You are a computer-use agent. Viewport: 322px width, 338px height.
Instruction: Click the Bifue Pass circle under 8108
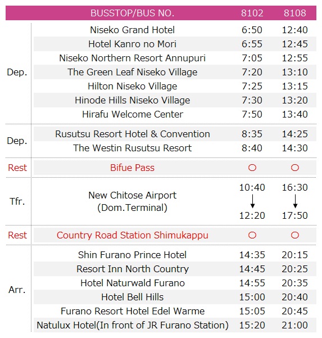point(295,168)
